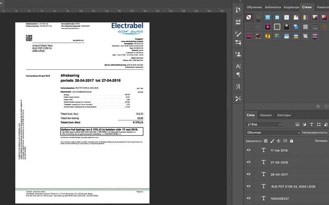Screen dimensions: 329x205
Task: Hide the '27-04-2018' text layer
Action: point(249,162)
